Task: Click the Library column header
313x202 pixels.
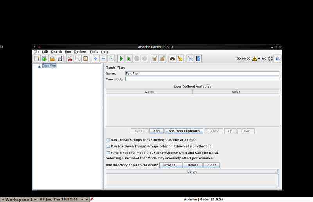Action: [192, 172]
